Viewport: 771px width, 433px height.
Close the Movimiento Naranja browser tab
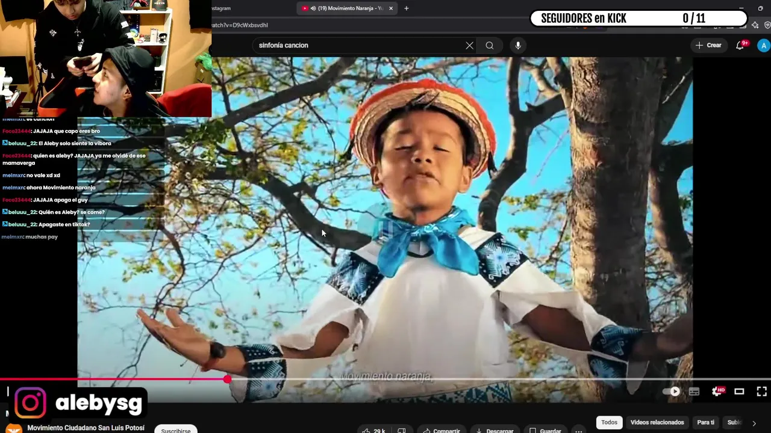391,8
